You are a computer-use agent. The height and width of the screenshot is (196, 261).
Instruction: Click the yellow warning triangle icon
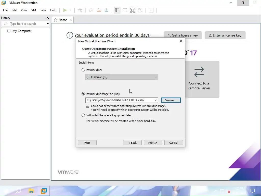[x=87, y=106]
